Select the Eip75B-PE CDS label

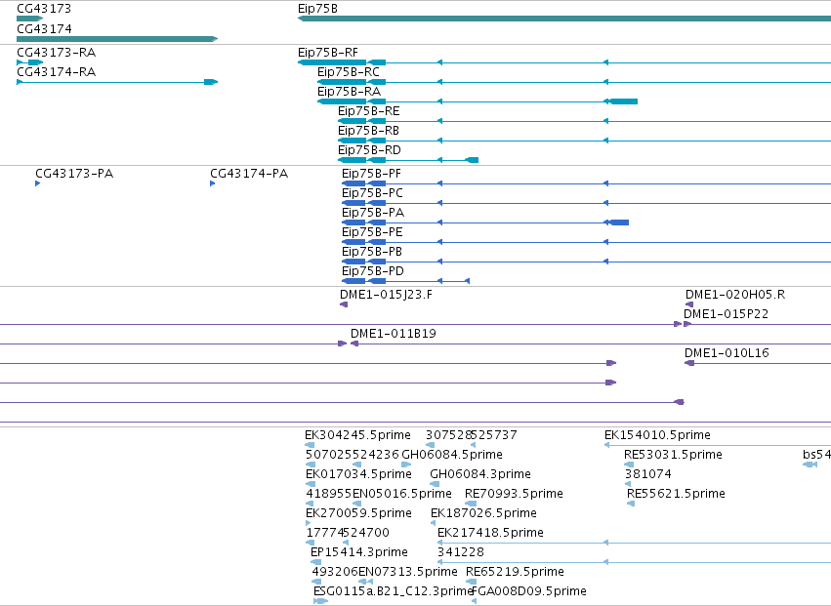pos(373,232)
